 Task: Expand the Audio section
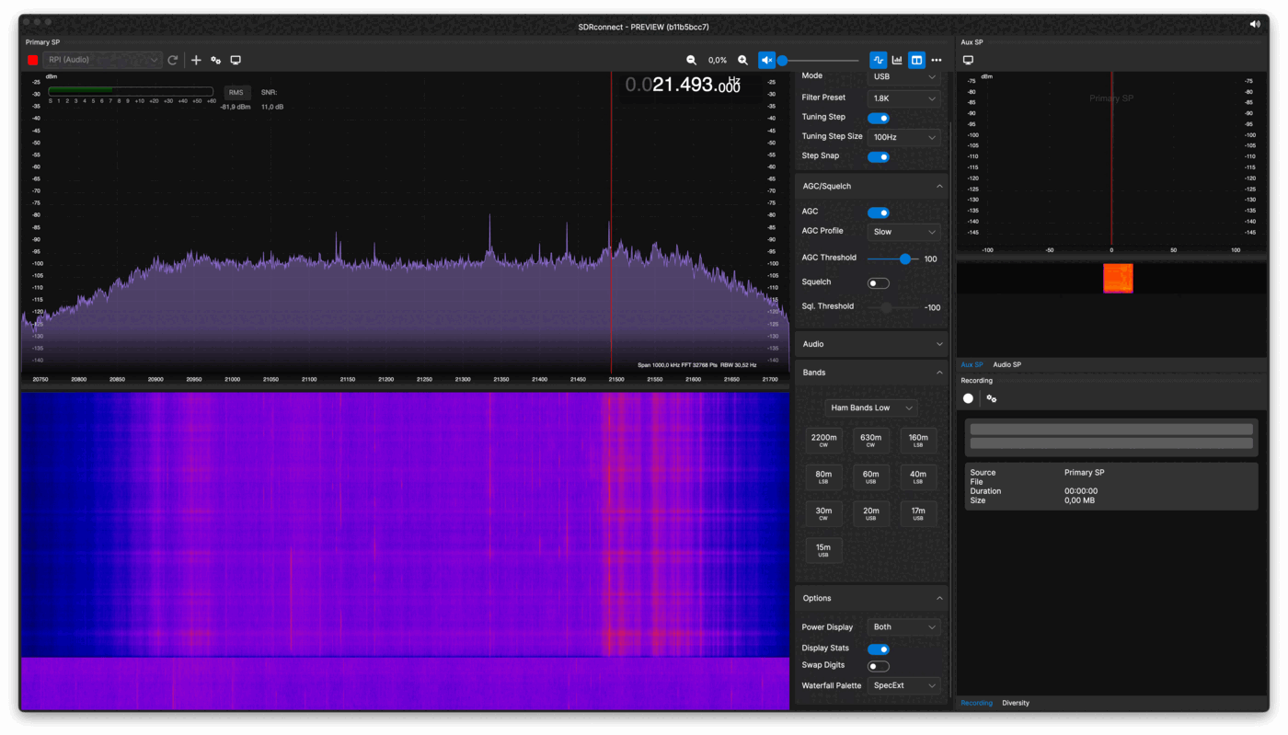coord(870,344)
